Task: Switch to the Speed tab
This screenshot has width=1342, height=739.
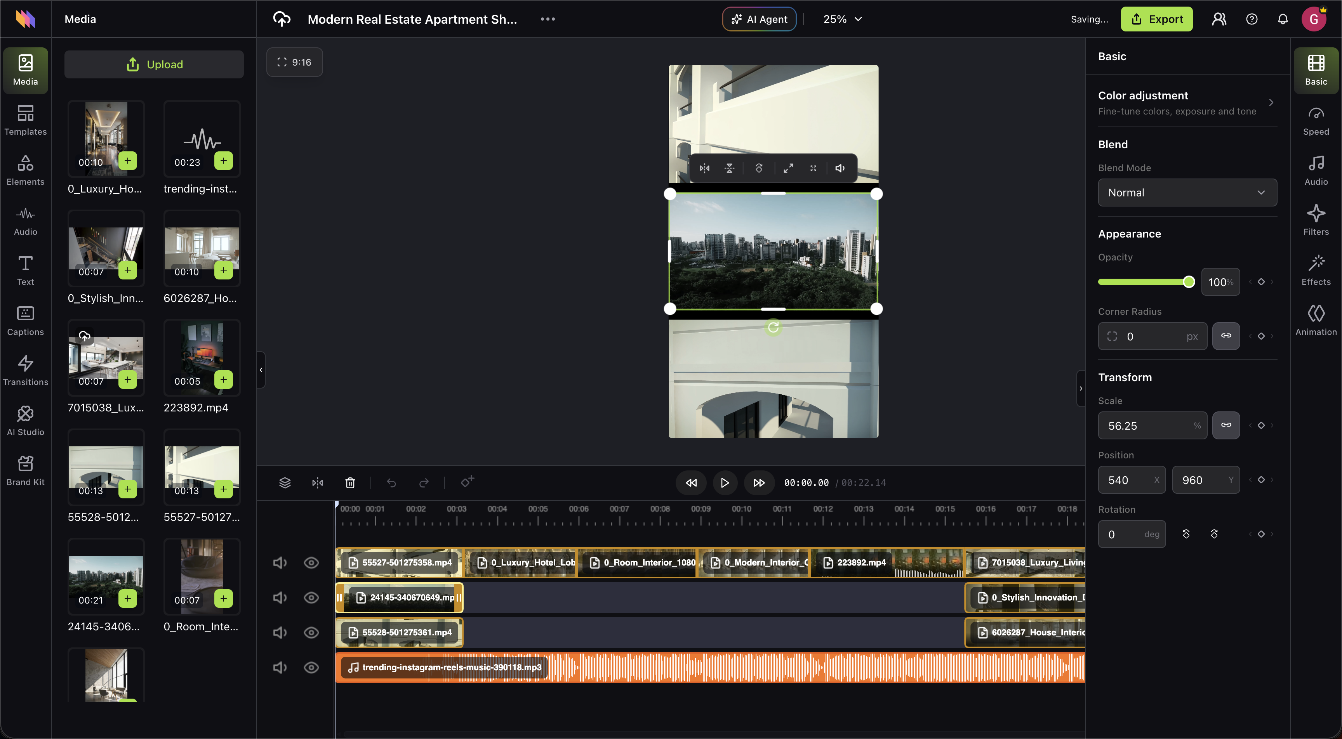Action: pyautogui.click(x=1316, y=120)
